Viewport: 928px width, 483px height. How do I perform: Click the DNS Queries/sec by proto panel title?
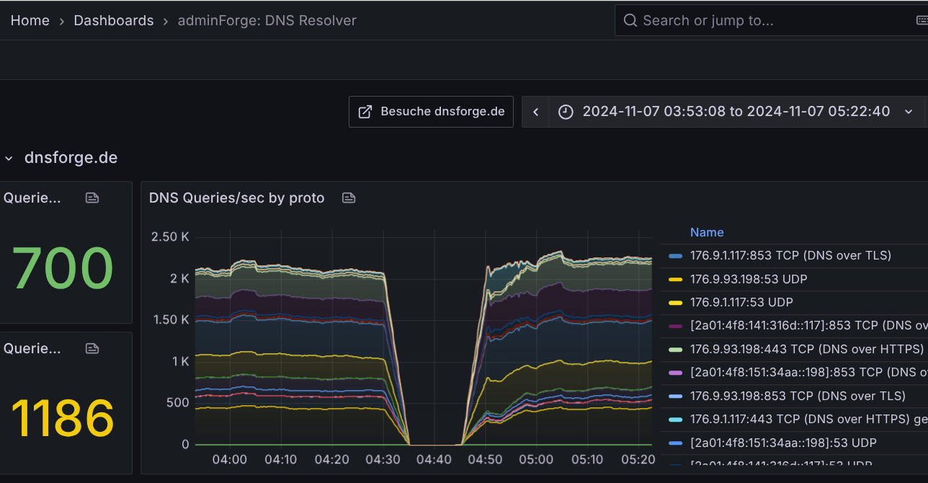click(236, 198)
